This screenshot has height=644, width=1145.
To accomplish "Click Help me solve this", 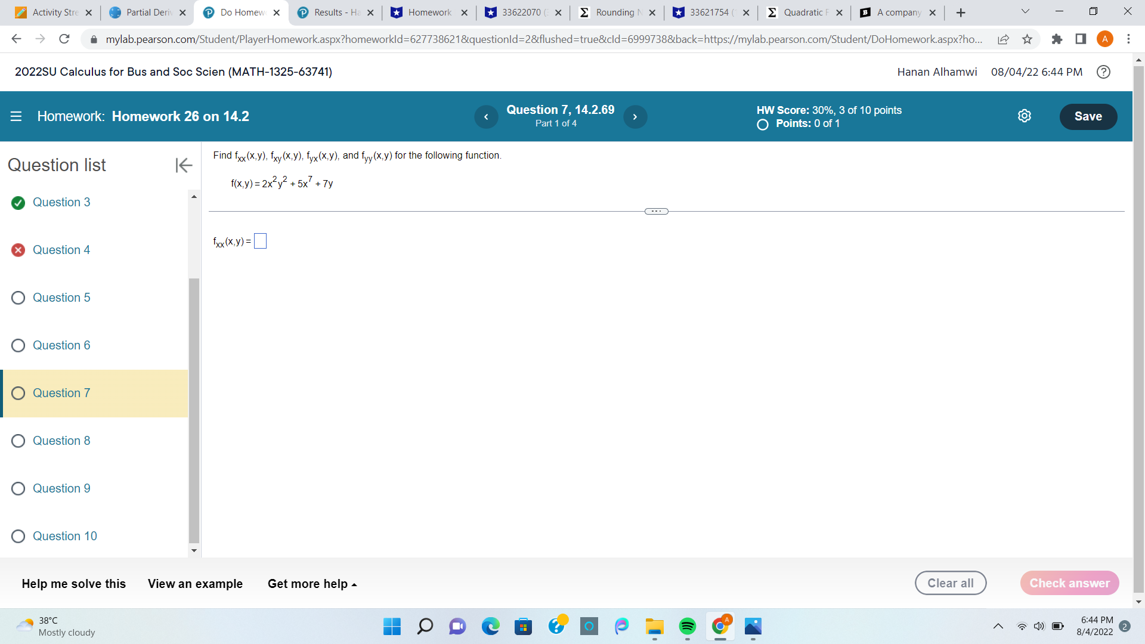I will point(73,584).
